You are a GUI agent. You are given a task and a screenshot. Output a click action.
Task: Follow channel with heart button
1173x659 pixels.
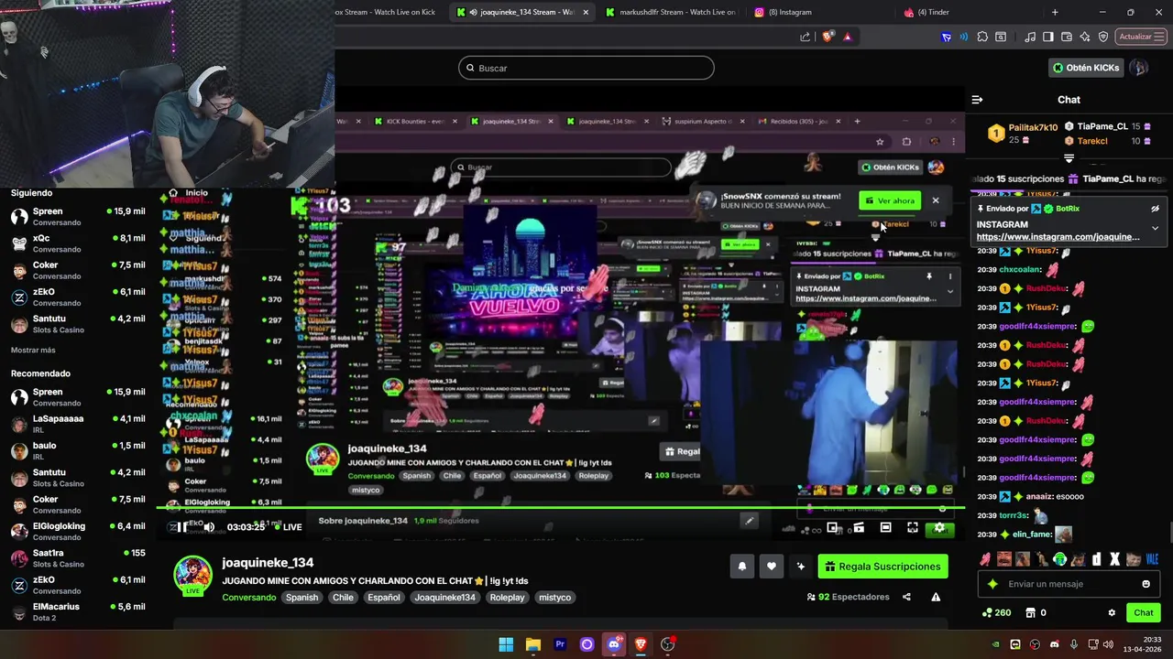click(x=772, y=567)
